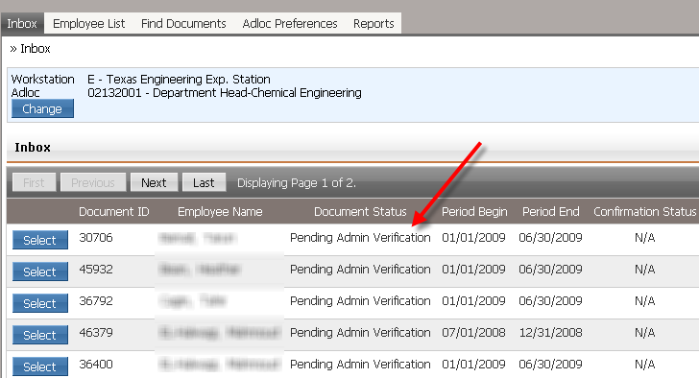Open the Employee List tab
Image resolution: width=699 pixels, height=378 pixels.
(x=88, y=24)
